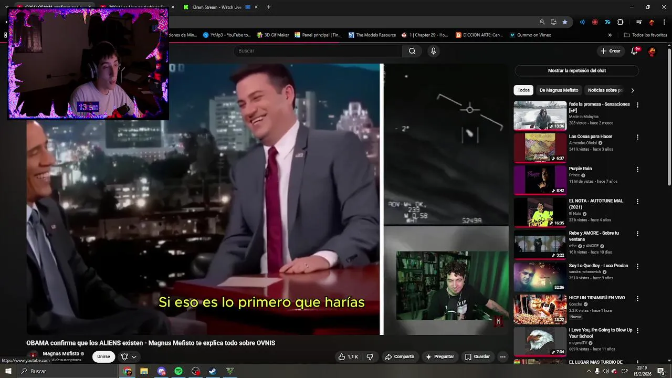
Task: Open Todos los favoritos bookmarks folder
Action: (x=645, y=35)
